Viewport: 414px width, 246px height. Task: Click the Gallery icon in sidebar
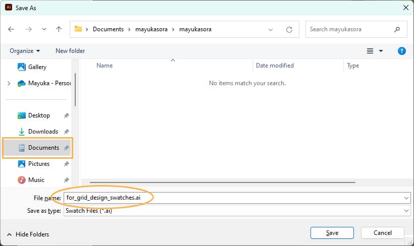click(x=22, y=67)
